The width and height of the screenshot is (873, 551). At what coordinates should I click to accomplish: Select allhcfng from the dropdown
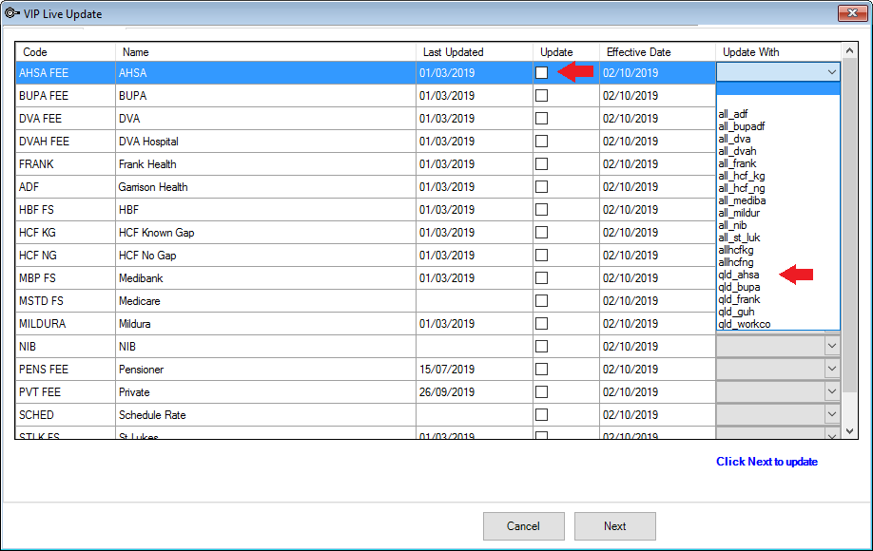click(x=778, y=262)
